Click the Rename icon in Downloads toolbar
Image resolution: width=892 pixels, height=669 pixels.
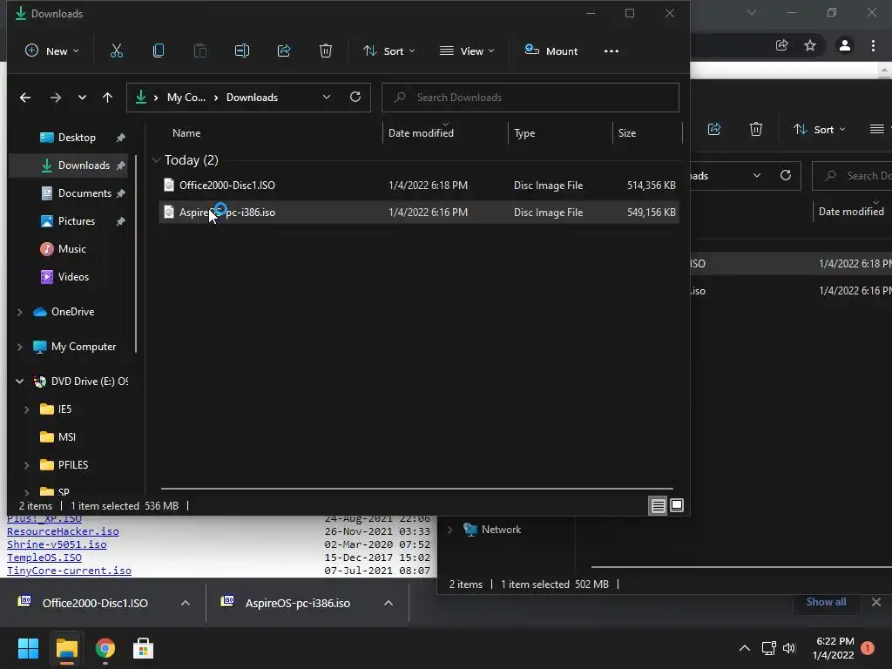(x=242, y=51)
